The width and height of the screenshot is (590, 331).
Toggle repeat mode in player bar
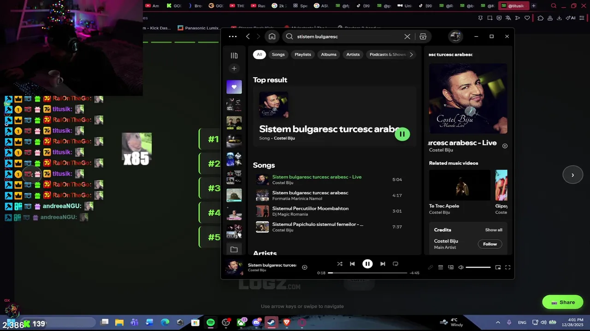pos(395,264)
